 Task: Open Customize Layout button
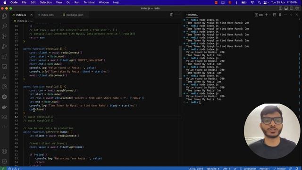pyautogui.click(x=297, y=8)
